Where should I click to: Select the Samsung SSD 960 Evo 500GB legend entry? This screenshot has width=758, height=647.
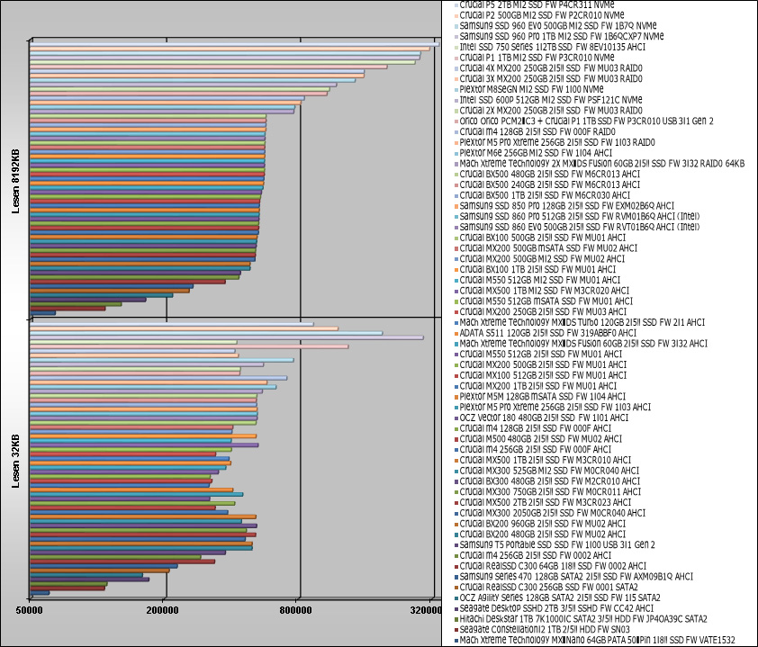(558, 25)
